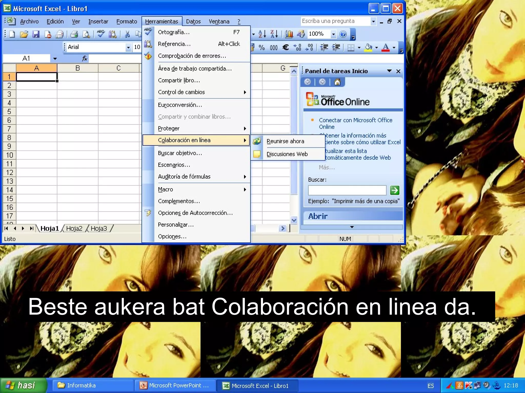Open the task pane title dropdown arrow

pyautogui.click(x=389, y=71)
